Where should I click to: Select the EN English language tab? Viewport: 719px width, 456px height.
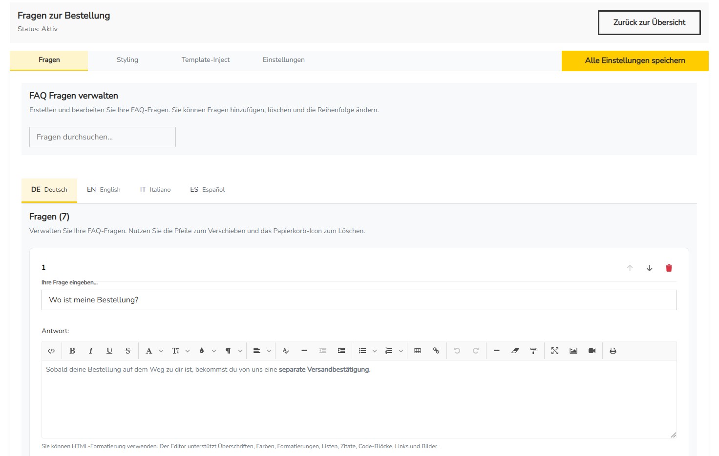(x=104, y=190)
